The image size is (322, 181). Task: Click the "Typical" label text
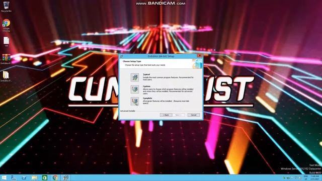(146, 74)
